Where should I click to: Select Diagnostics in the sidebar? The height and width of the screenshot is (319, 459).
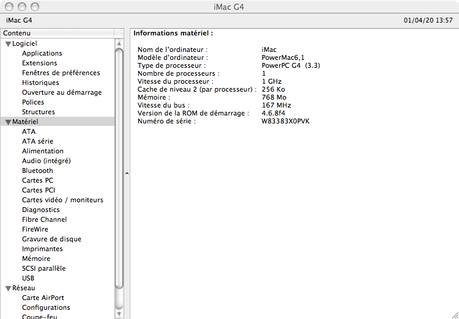pos(40,210)
